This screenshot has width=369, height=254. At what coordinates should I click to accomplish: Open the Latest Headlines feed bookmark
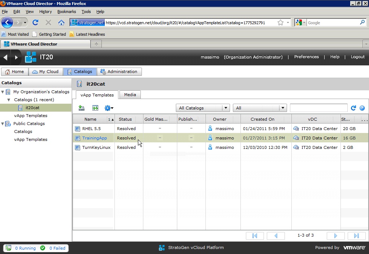coord(87,34)
